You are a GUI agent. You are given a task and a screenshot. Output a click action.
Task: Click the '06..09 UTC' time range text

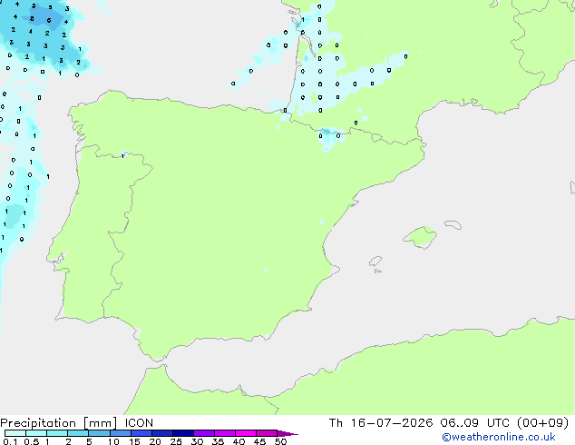(x=474, y=423)
